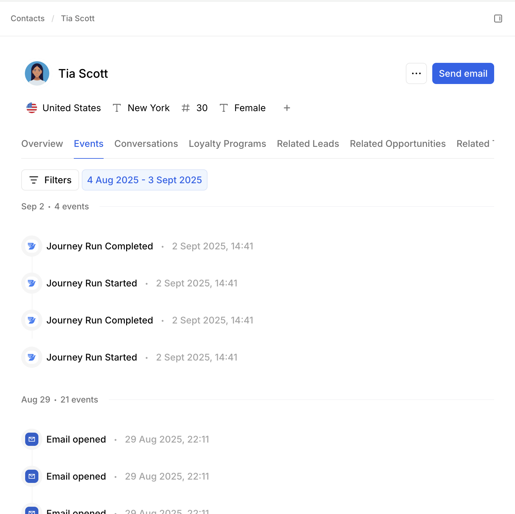Switch to the Conversations tab
Viewport: 515px width, 514px height.
(x=146, y=144)
